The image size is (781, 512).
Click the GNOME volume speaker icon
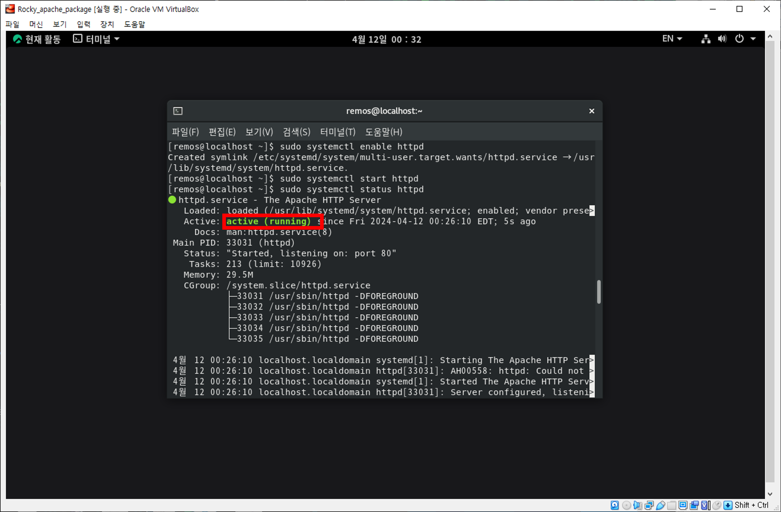[x=722, y=39]
